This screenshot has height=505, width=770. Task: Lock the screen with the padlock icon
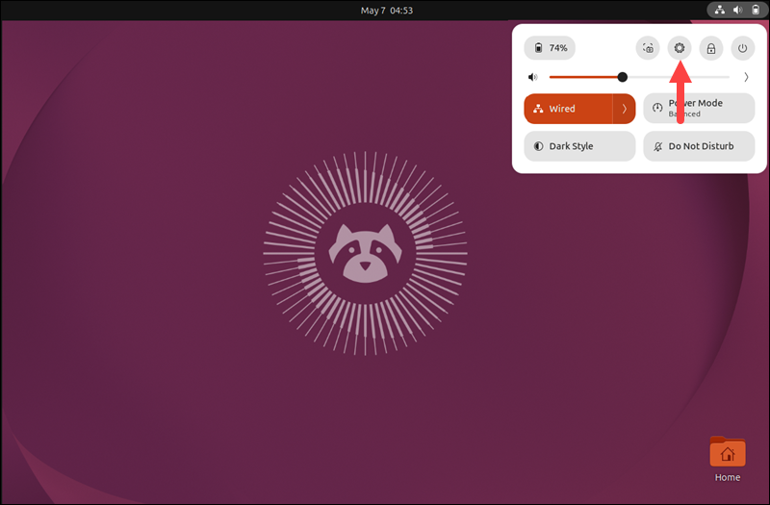click(711, 48)
